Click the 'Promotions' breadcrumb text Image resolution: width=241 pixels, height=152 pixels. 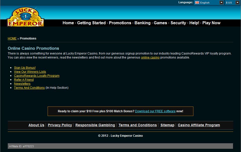coord(28,38)
